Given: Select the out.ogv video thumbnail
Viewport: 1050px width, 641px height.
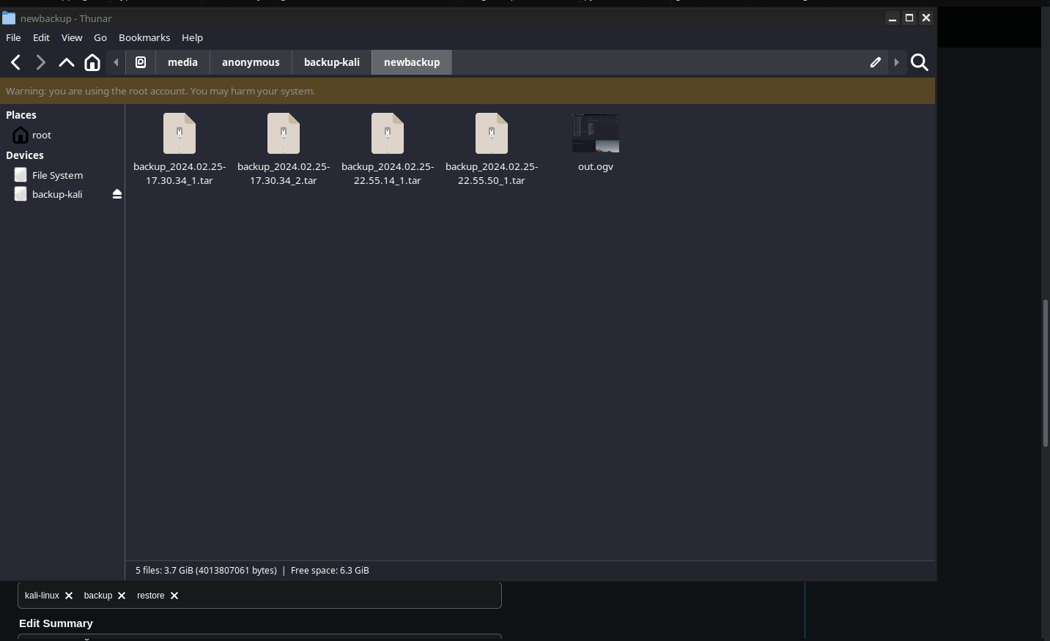Looking at the screenshot, I should pos(596,133).
